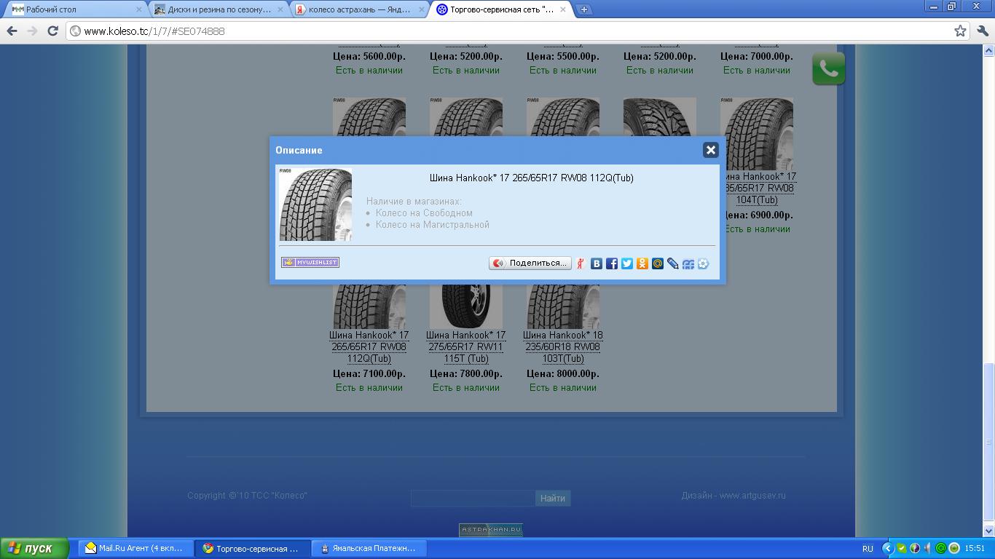Share on VKontakte icon
Image resolution: width=995 pixels, height=559 pixels.
click(x=596, y=263)
